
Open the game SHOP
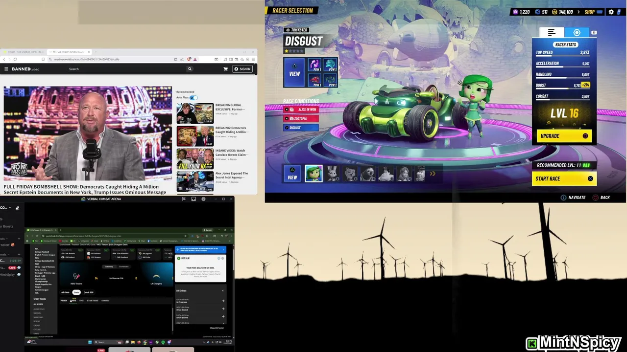pos(590,12)
